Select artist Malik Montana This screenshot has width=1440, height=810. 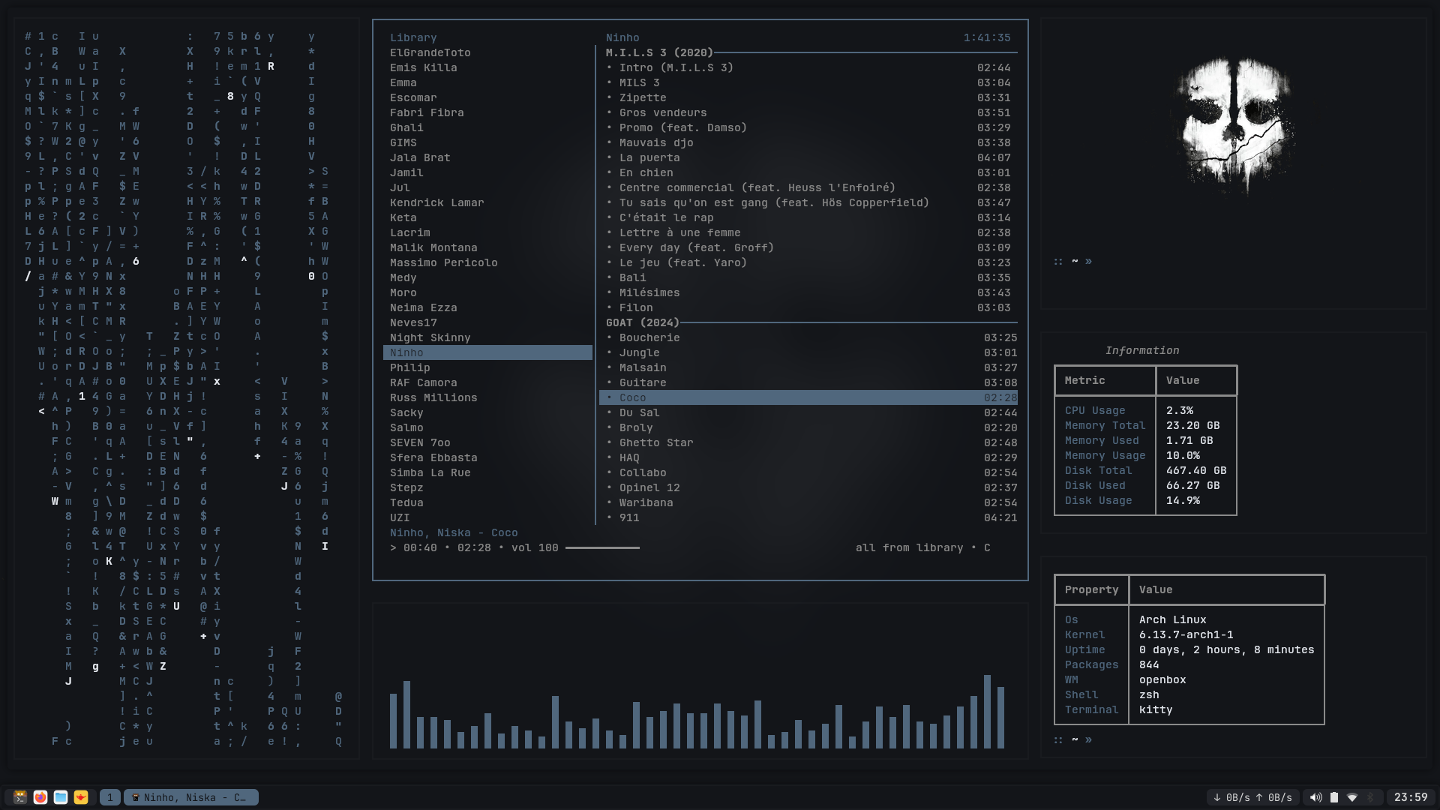(433, 247)
